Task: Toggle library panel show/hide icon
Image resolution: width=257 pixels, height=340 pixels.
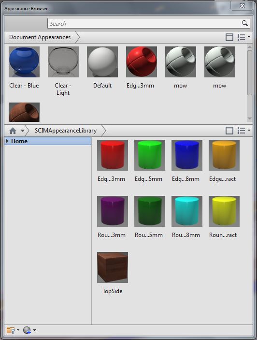Action: tap(229, 131)
